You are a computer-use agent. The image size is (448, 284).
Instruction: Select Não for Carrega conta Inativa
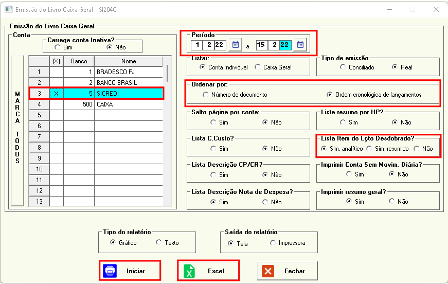(109, 47)
